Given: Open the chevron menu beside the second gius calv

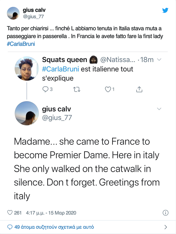Looking at the screenshot, I should point(159,109).
